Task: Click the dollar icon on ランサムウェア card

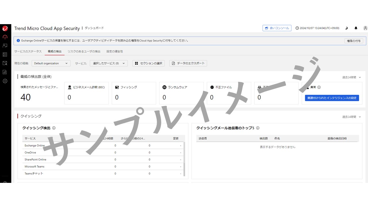Action: pyautogui.click(x=164, y=87)
